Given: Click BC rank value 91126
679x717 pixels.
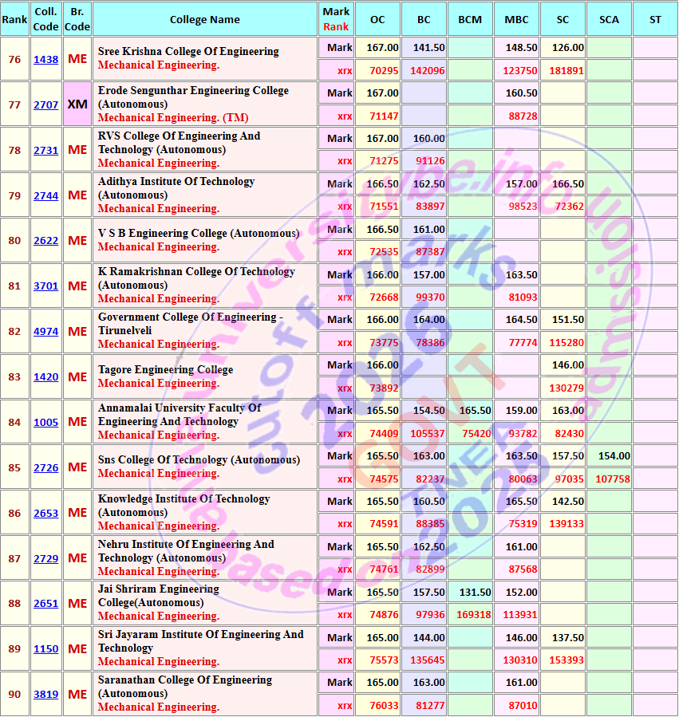Looking at the screenshot, I should pyautogui.click(x=430, y=161).
